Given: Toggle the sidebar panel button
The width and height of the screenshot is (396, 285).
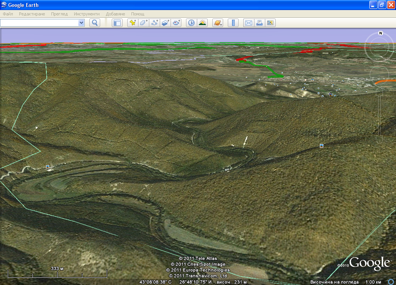Looking at the screenshot, I should (117, 23).
